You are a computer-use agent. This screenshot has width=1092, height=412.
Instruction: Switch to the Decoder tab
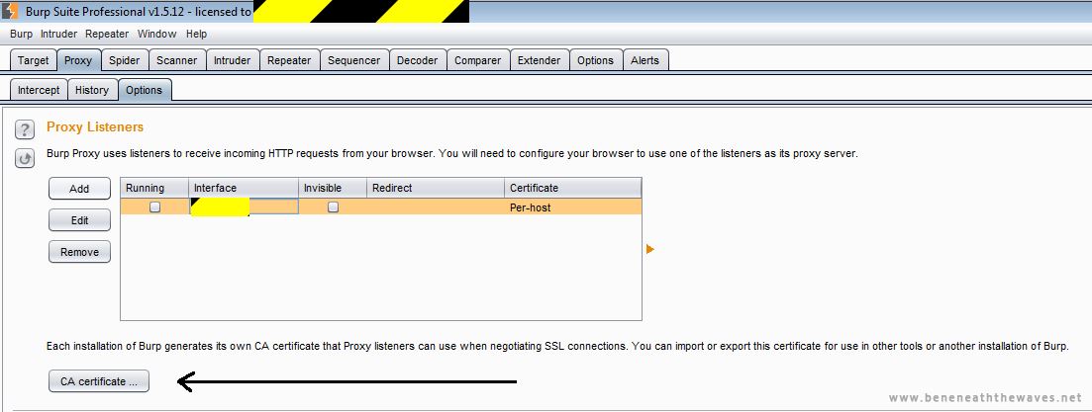[417, 60]
